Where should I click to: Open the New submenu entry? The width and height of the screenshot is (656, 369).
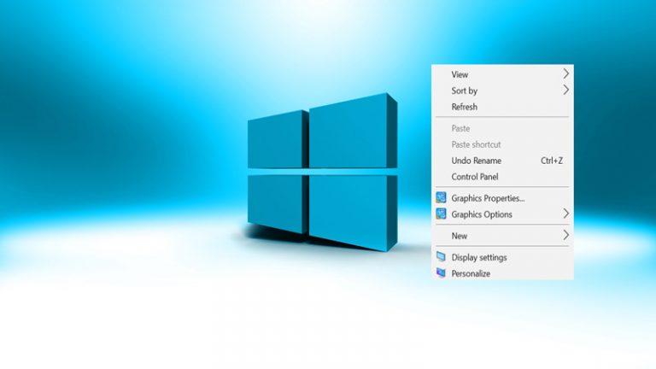click(502, 236)
